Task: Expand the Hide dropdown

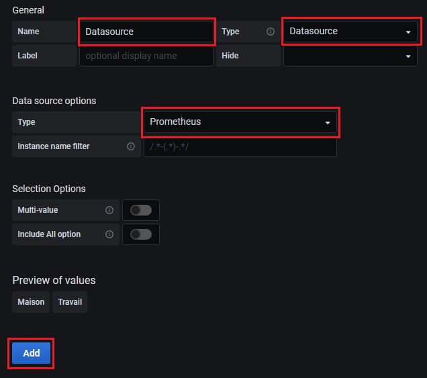Action: (349, 56)
